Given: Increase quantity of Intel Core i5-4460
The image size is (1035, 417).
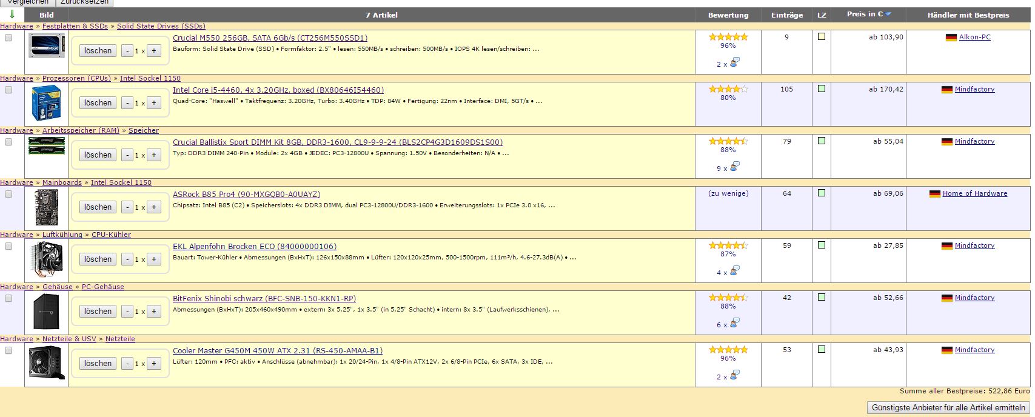Looking at the screenshot, I should click(154, 103).
